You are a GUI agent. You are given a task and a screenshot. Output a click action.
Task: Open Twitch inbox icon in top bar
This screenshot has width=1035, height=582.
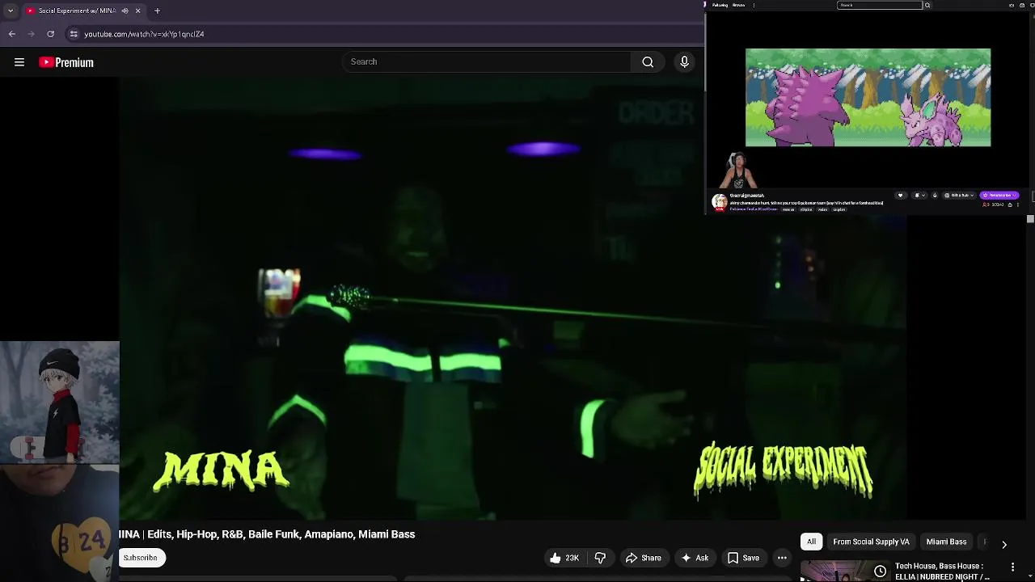1022,5
